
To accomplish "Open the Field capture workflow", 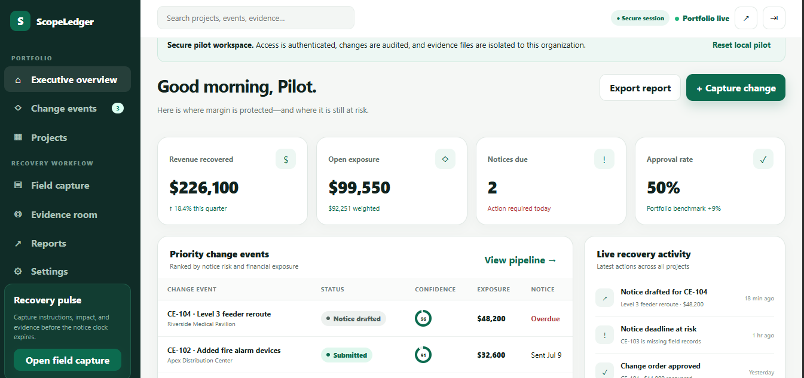I will click(x=68, y=185).
